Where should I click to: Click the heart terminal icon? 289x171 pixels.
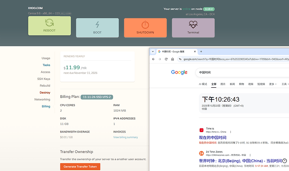pyautogui.click(x=193, y=25)
